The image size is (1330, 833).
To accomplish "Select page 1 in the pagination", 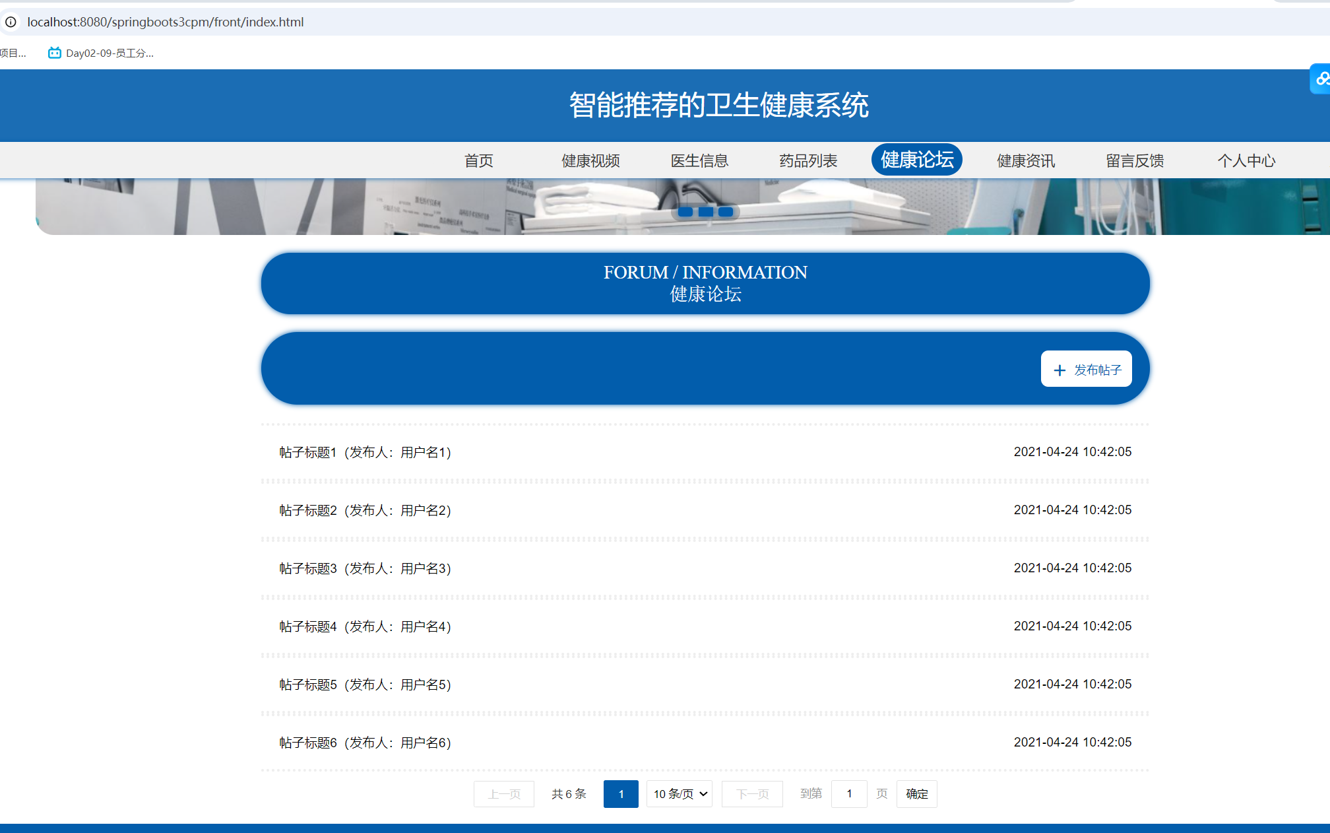I will [621, 794].
